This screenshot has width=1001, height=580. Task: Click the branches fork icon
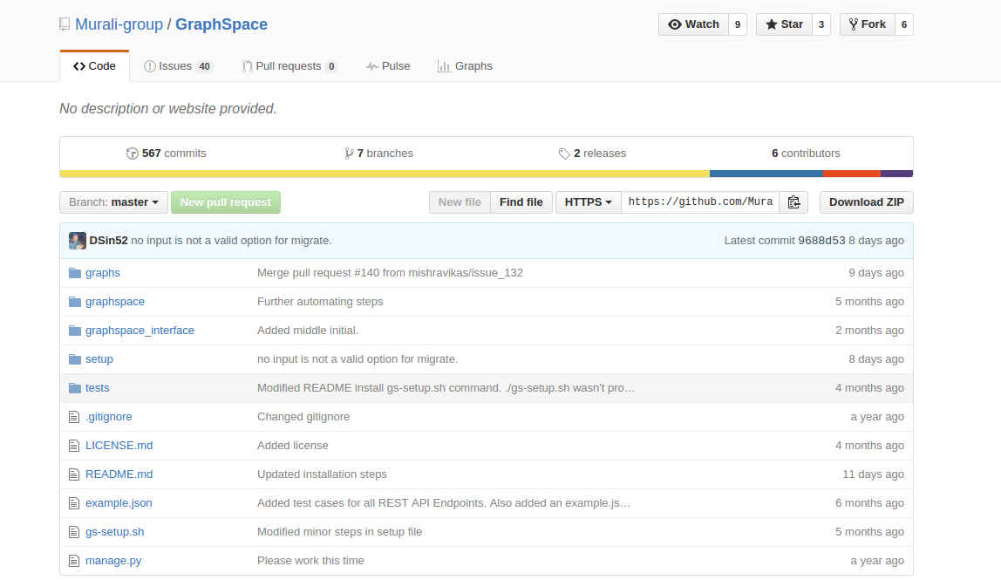click(x=349, y=154)
